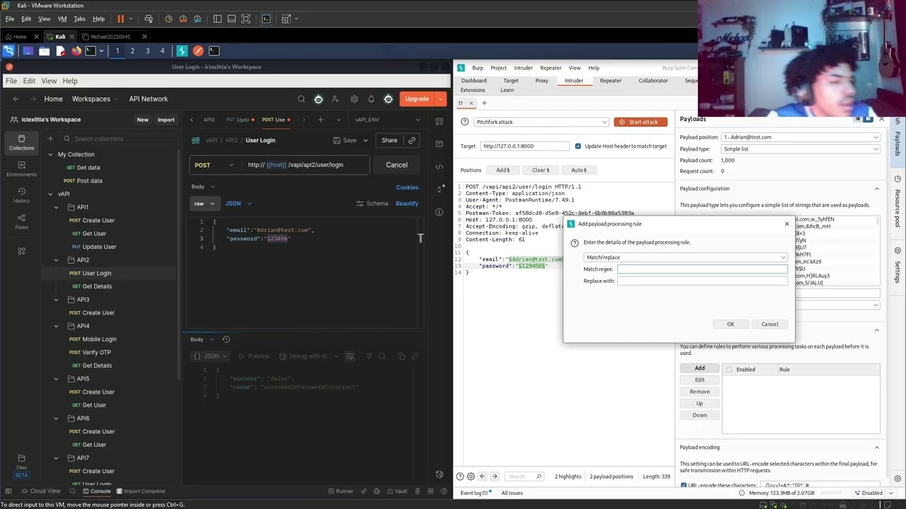Open Firefox from Kali taskbar
Image resolution: width=906 pixels, height=509 pixels.
76,51
